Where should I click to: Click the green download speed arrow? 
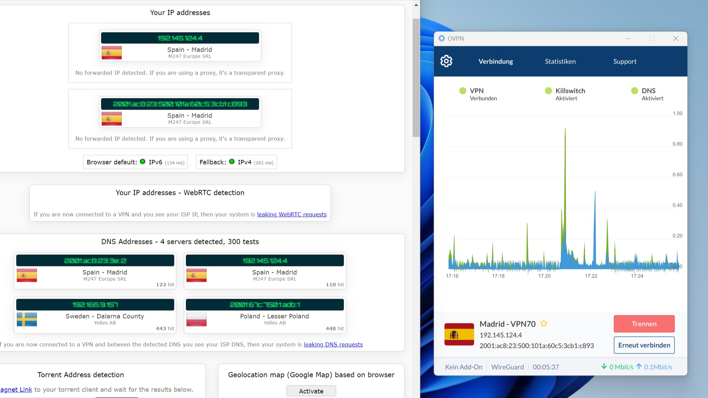point(604,366)
